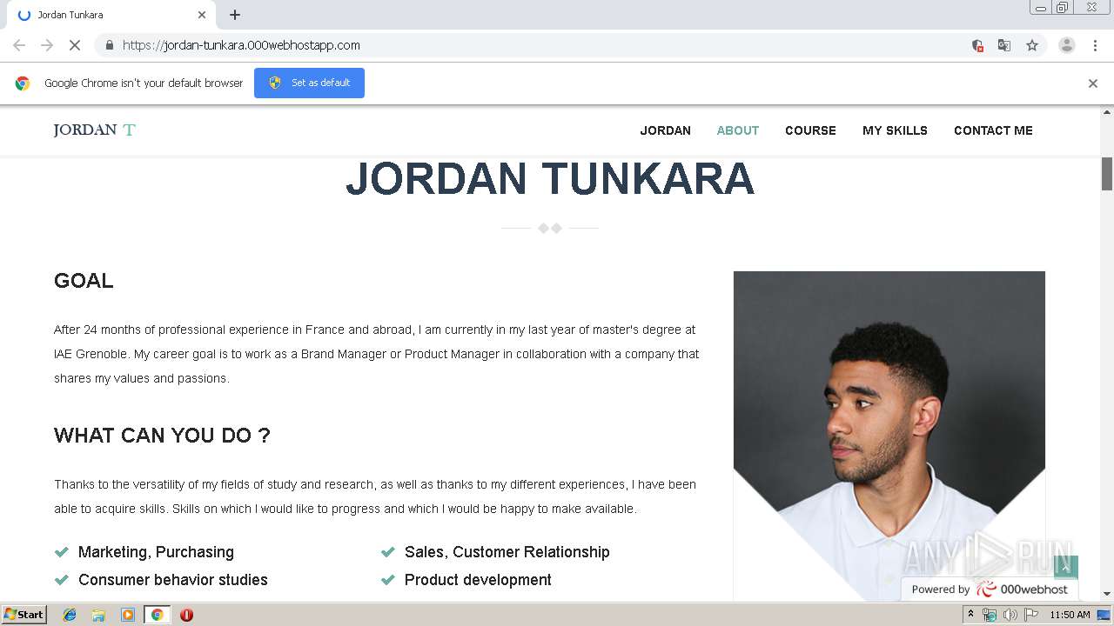Launch Internet Explorer from the taskbar

tap(70, 615)
